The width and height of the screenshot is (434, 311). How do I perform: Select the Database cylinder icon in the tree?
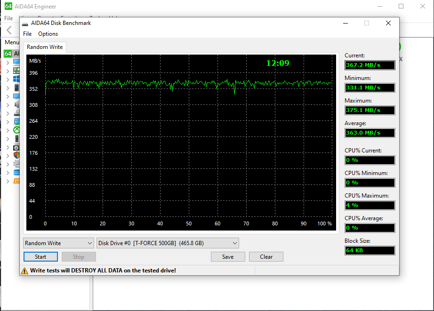(x=16, y=173)
